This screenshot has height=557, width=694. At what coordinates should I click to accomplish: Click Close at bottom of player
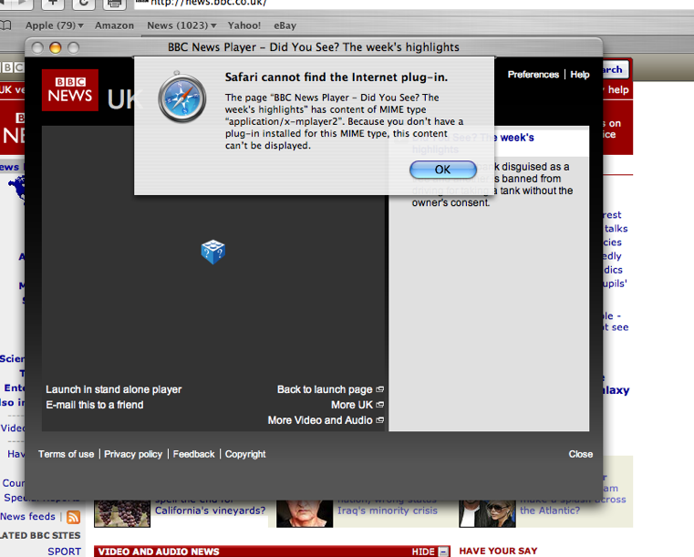581,454
